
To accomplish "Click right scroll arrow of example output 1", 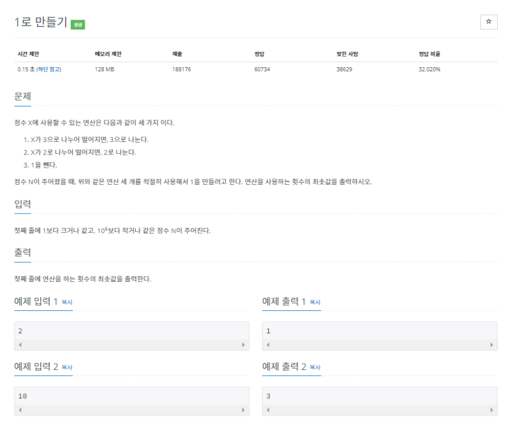I will click(491, 344).
